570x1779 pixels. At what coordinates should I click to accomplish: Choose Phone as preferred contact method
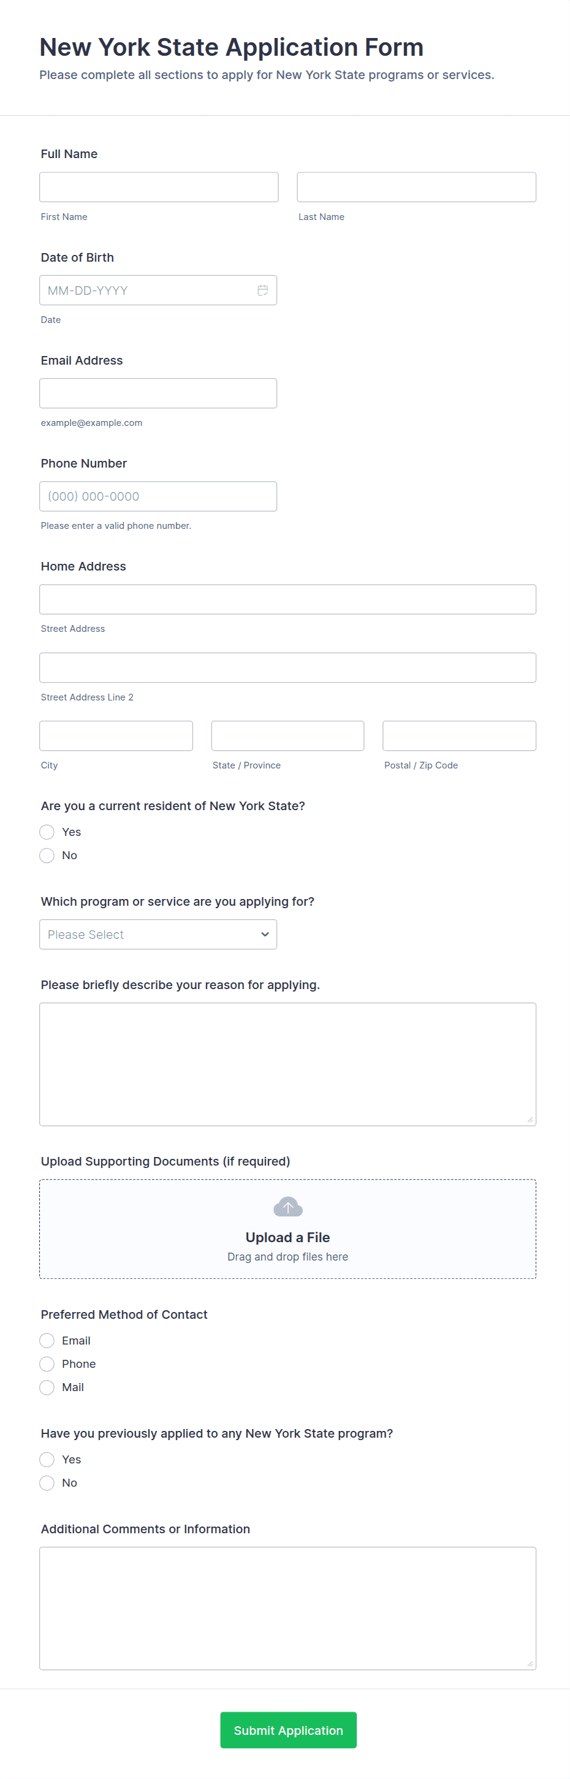(x=47, y=1364)
